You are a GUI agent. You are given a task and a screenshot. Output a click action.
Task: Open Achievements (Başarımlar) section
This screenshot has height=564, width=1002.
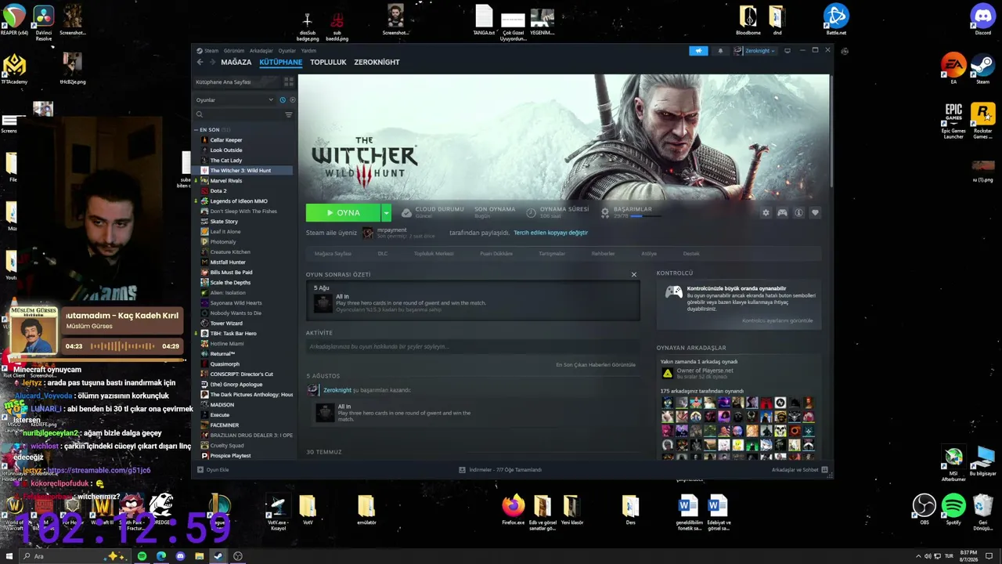(633, 209)
